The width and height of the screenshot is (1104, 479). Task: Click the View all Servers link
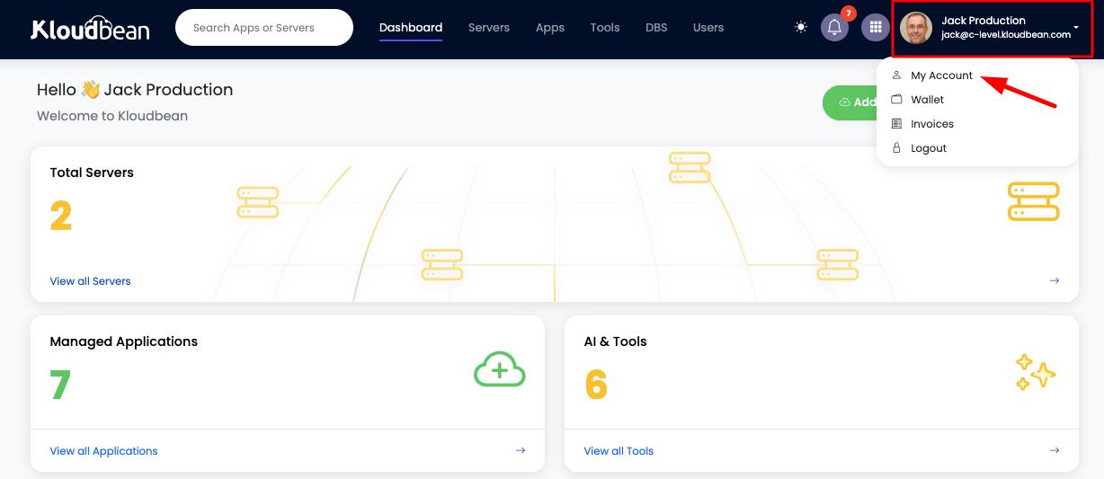(x=90, y=281)
